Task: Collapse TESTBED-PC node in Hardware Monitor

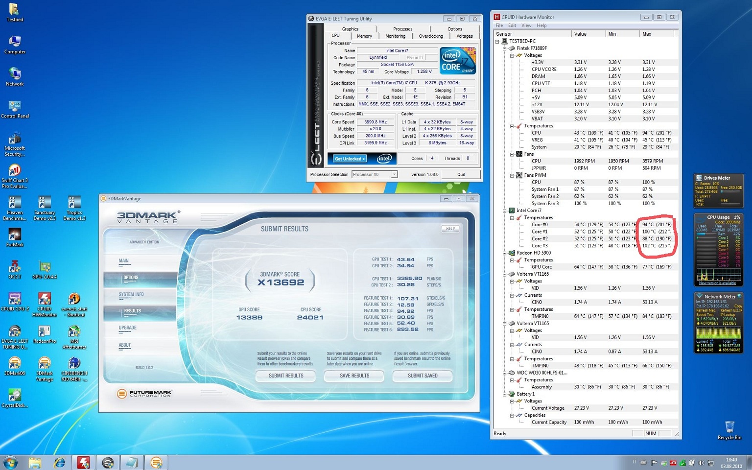Action: [x=497, y=41]
